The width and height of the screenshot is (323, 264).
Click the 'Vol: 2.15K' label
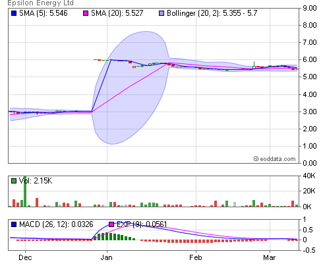[x=36, y=181]
